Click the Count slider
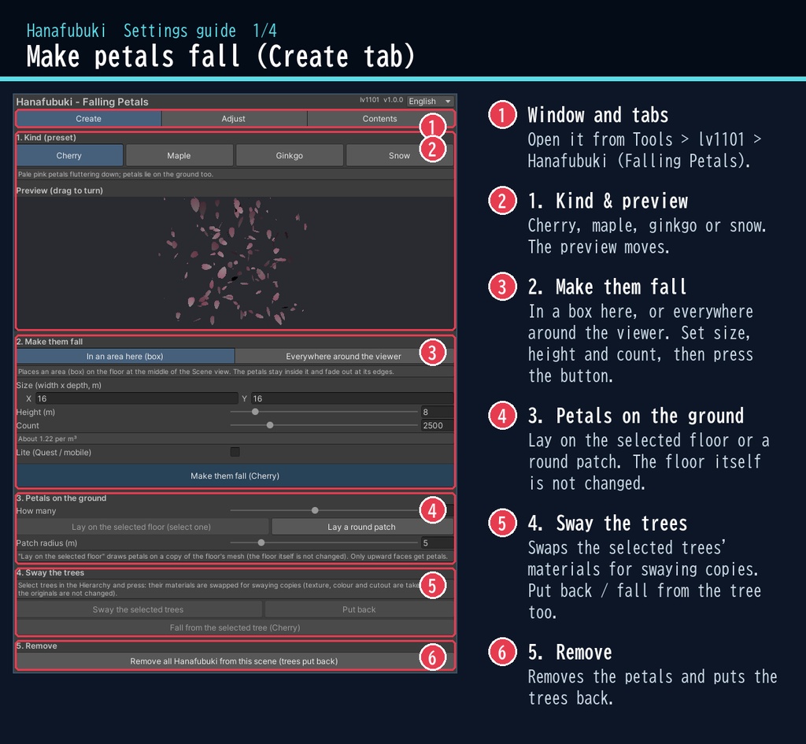Viewport: 806px width, 744px height. pos(324,425)
